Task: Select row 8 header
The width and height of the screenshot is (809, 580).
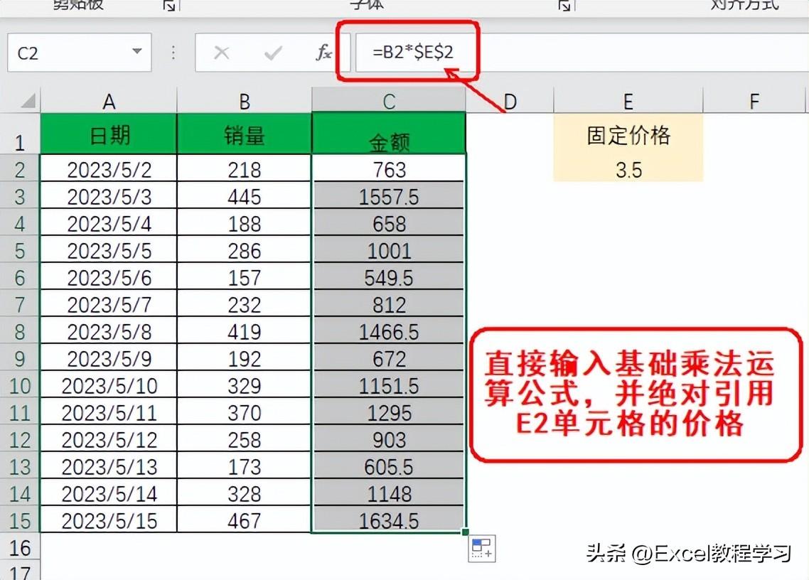Action: (20, 331)
